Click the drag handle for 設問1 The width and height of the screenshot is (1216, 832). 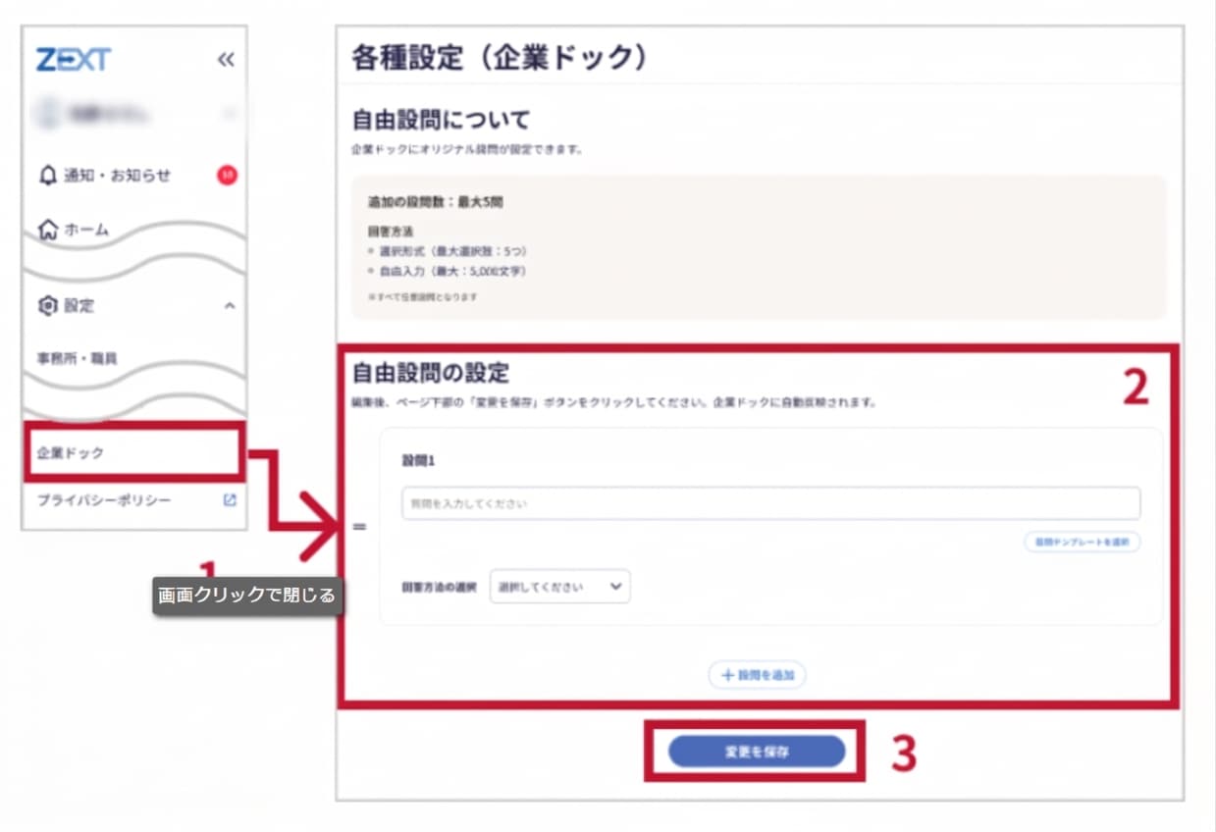[x=359, y=528]
